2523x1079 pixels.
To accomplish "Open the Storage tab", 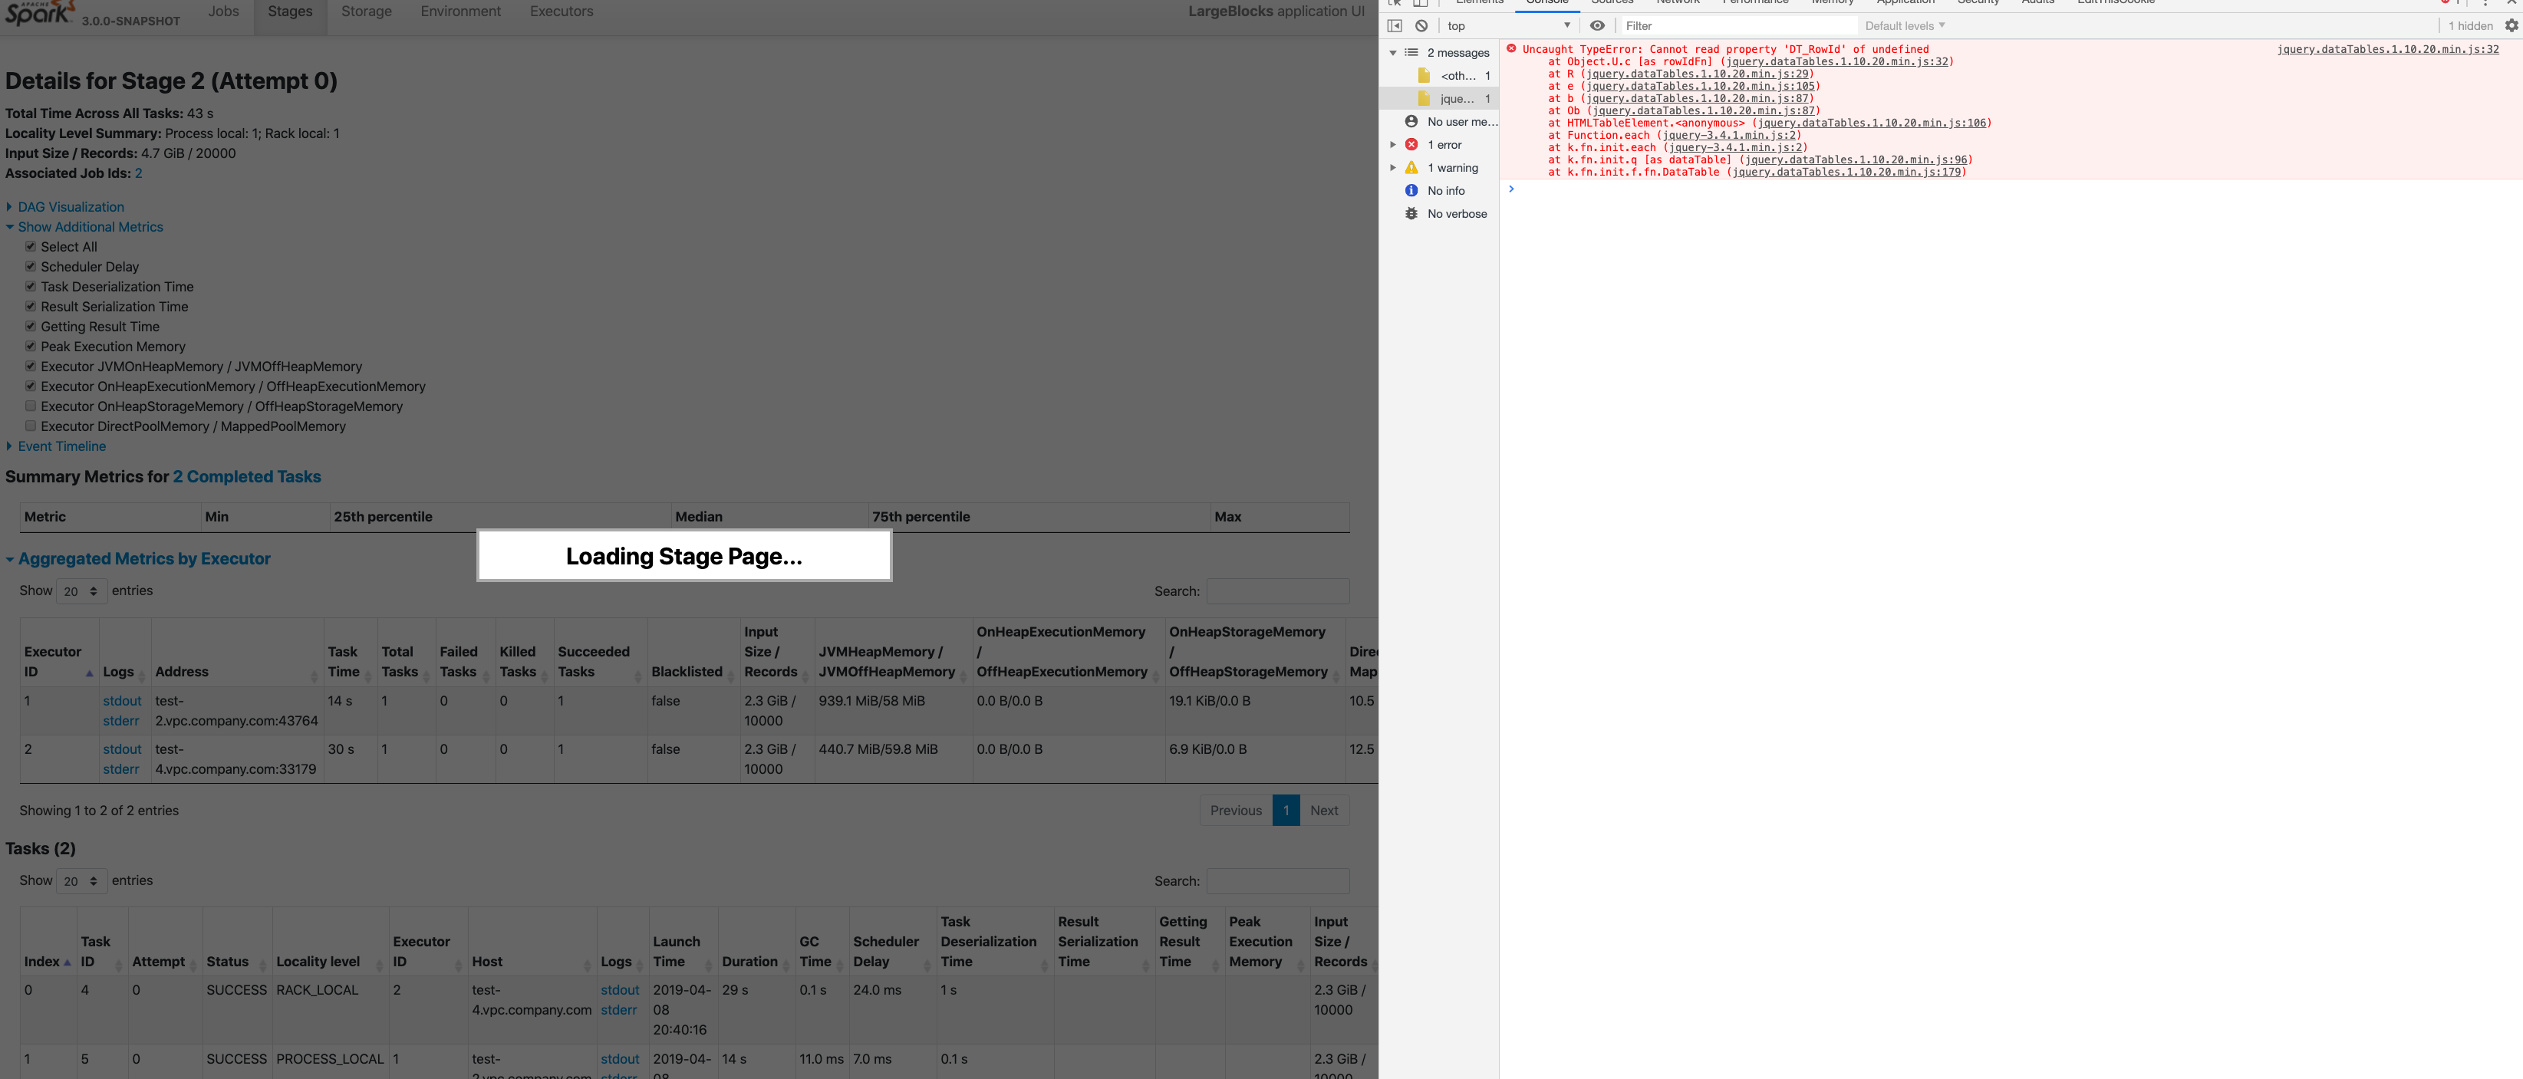I will click(x=367, y=12).
